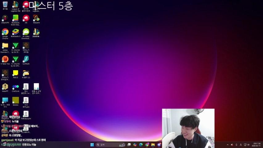Select the Adobe Premiere Pro folder icon
The width and height of the screenshot is (263, 148).
[5, 45]
